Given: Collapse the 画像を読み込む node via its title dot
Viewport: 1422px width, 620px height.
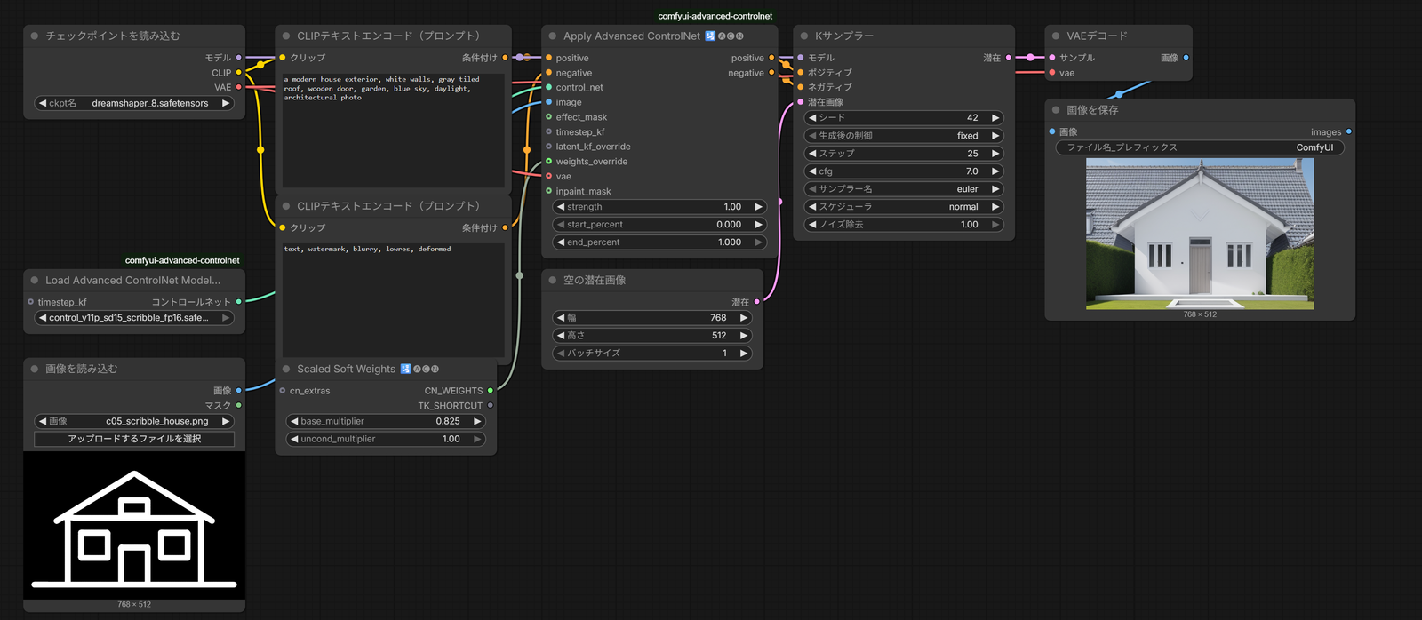Looking at the screenshot, I should point(35,370).
